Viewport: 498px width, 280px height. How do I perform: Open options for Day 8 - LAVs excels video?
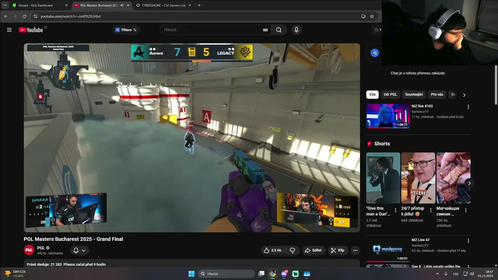[468, 267]
